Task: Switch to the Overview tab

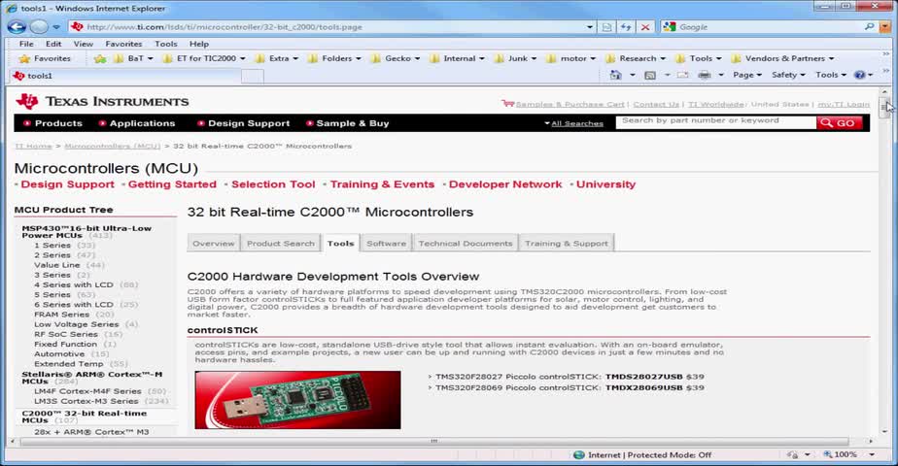Action: pos(214,243)
